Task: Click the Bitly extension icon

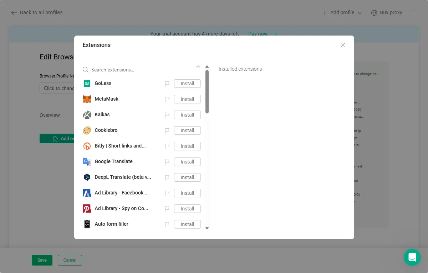Action: click(x=87, y=146)
